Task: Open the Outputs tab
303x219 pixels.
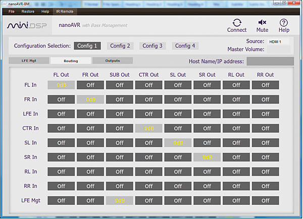Action: pos(113,61)
